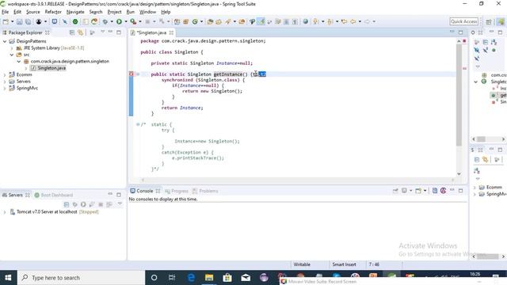Screen dimensions: 507x285
Task: Click the Run Last Tool external tools icon
Action: point(133,21)
